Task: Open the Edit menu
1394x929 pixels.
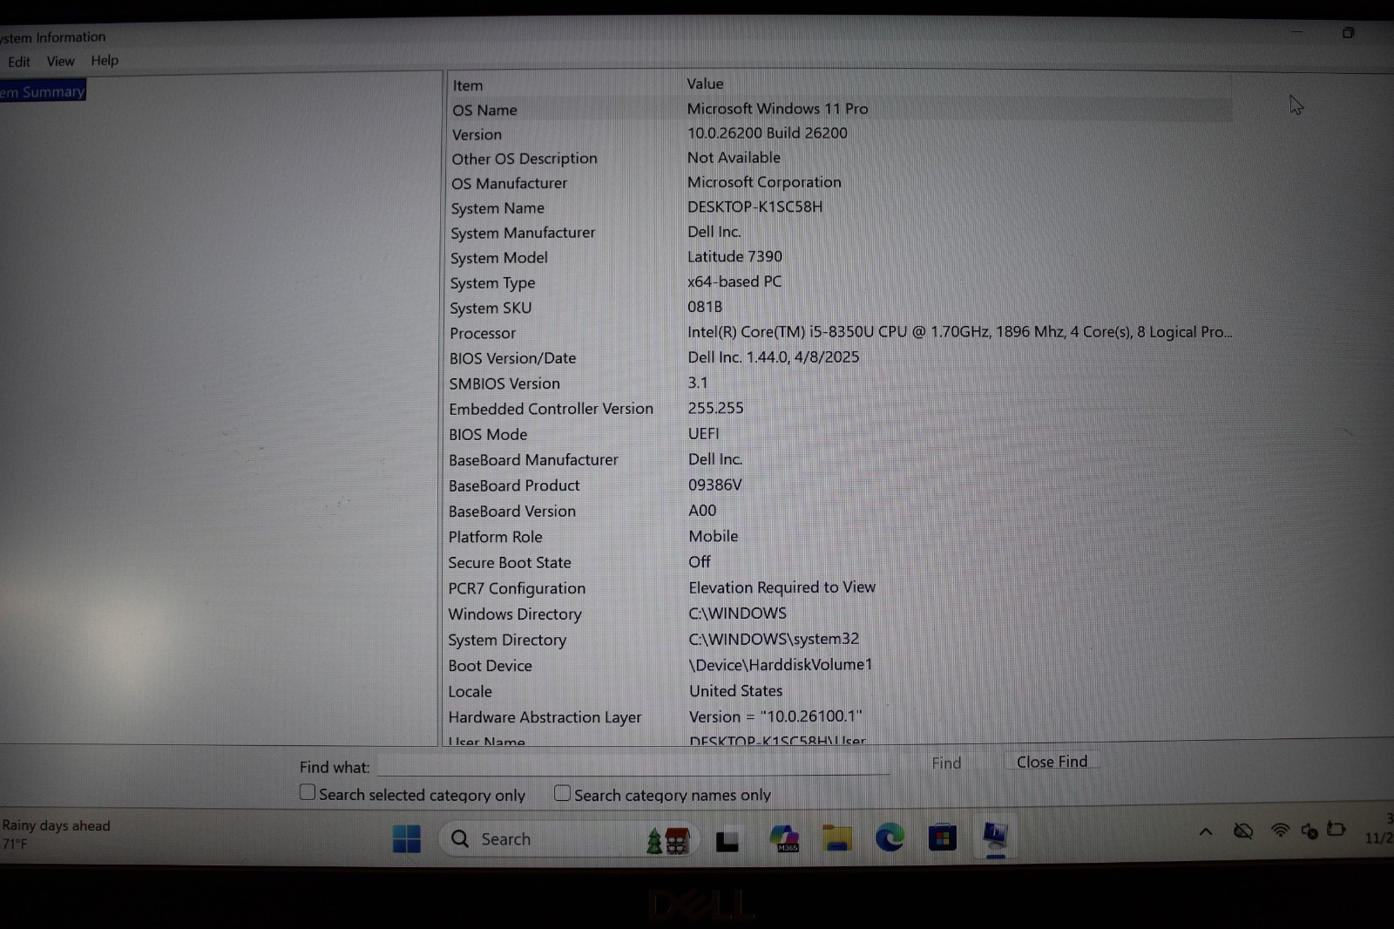Action: 18,62
